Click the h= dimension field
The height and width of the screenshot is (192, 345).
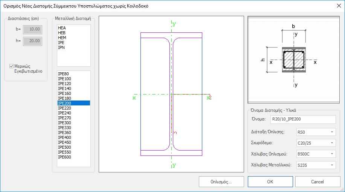coord(32,41)
